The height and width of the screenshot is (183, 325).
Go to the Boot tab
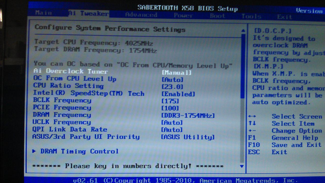pos(217,16)
